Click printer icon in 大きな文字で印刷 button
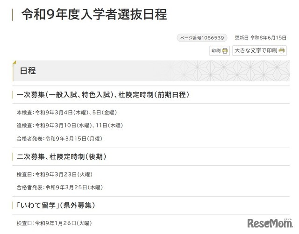This screenshot has height=234, width=299. pos(282,51)
